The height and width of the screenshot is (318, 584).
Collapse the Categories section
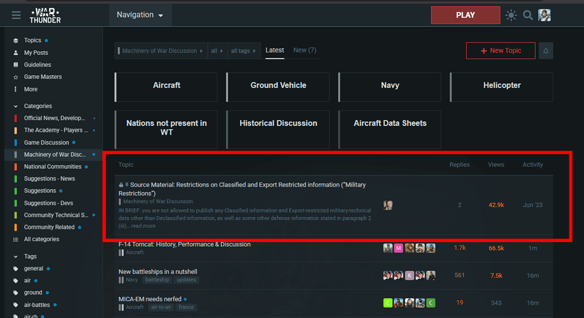pyautogui.click(x=37, y=106)
